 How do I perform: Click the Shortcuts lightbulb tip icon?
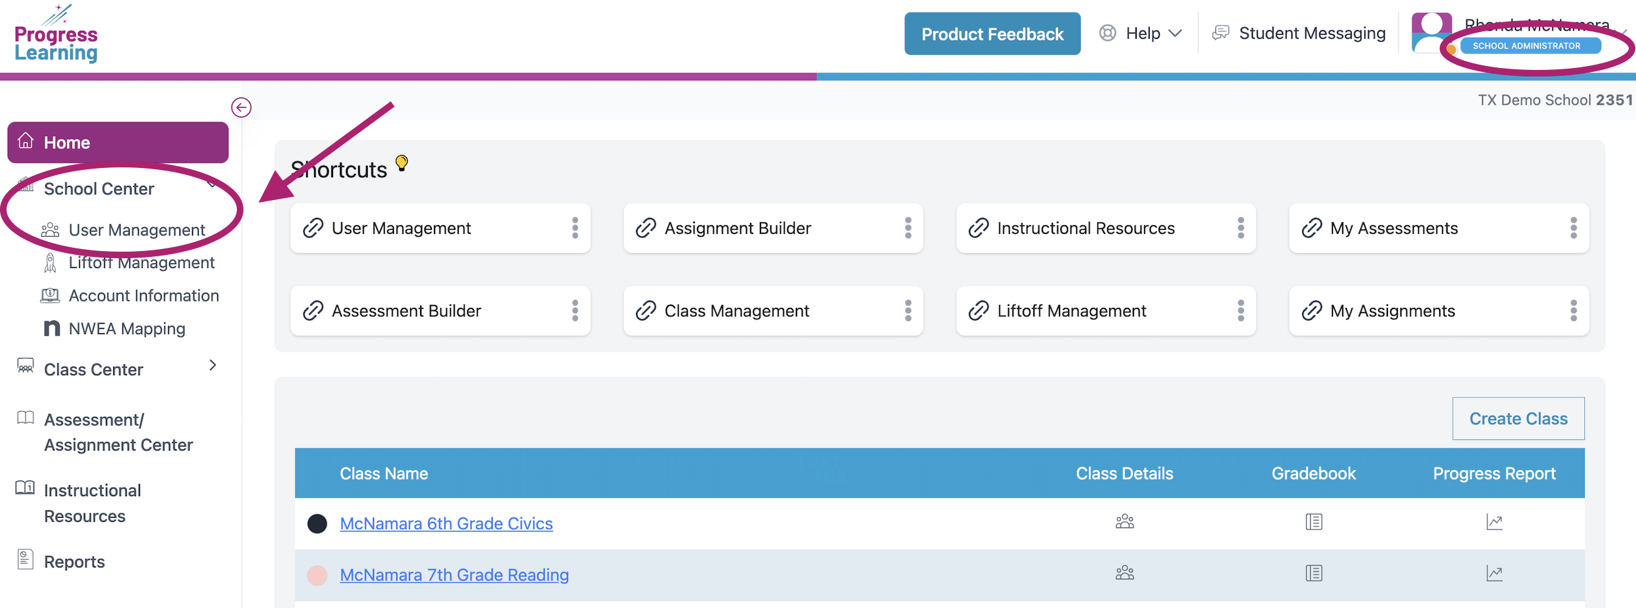pyautogui.click(x=402, y=163)
